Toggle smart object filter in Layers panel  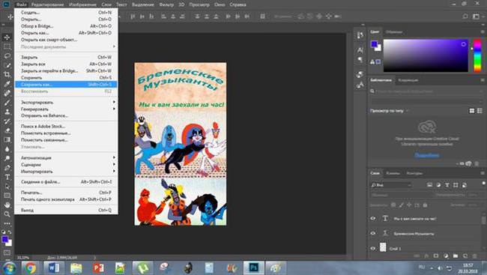coord(465,185)
